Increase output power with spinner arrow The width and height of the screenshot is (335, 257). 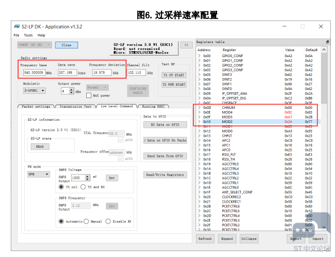pyautogui.click(x=72, y=89)
